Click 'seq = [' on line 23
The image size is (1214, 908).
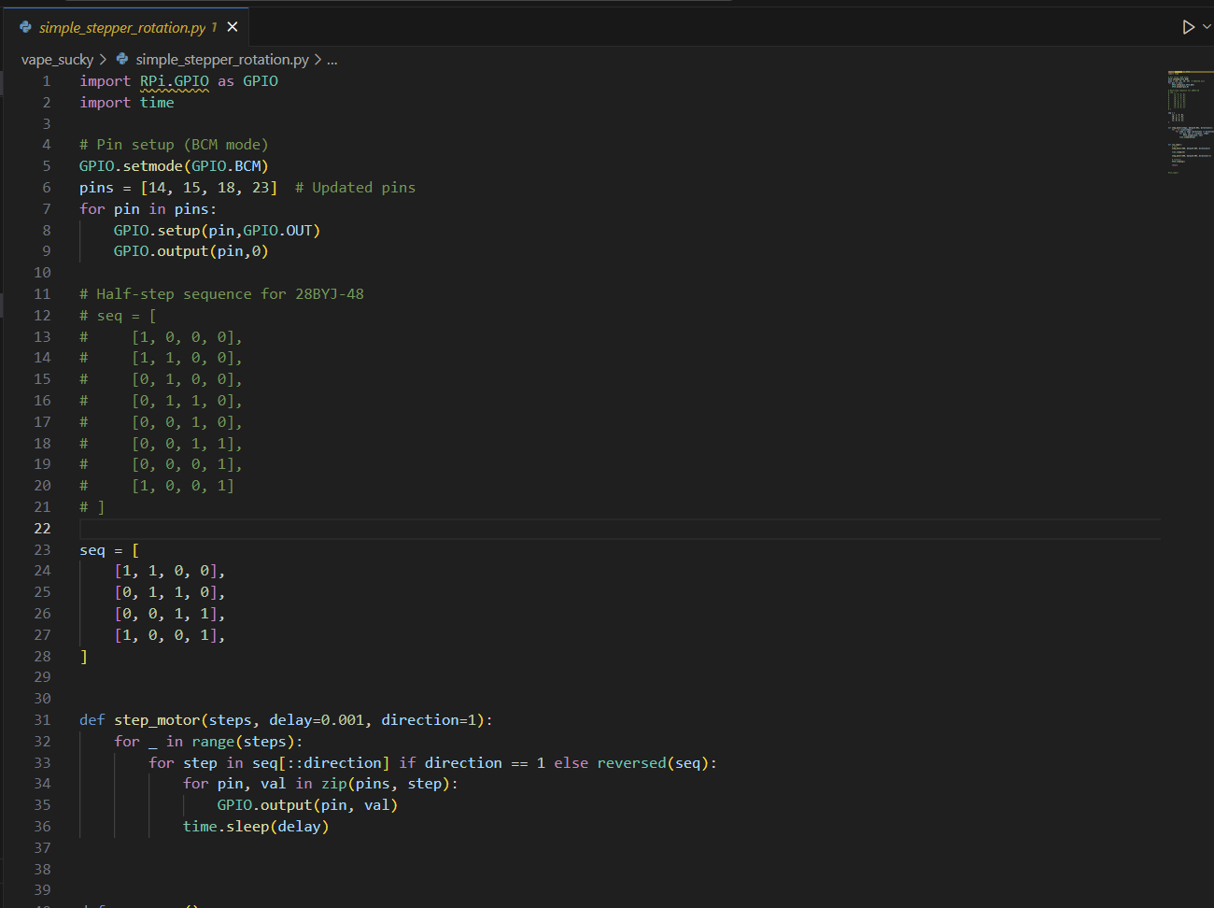click(109, 550)
